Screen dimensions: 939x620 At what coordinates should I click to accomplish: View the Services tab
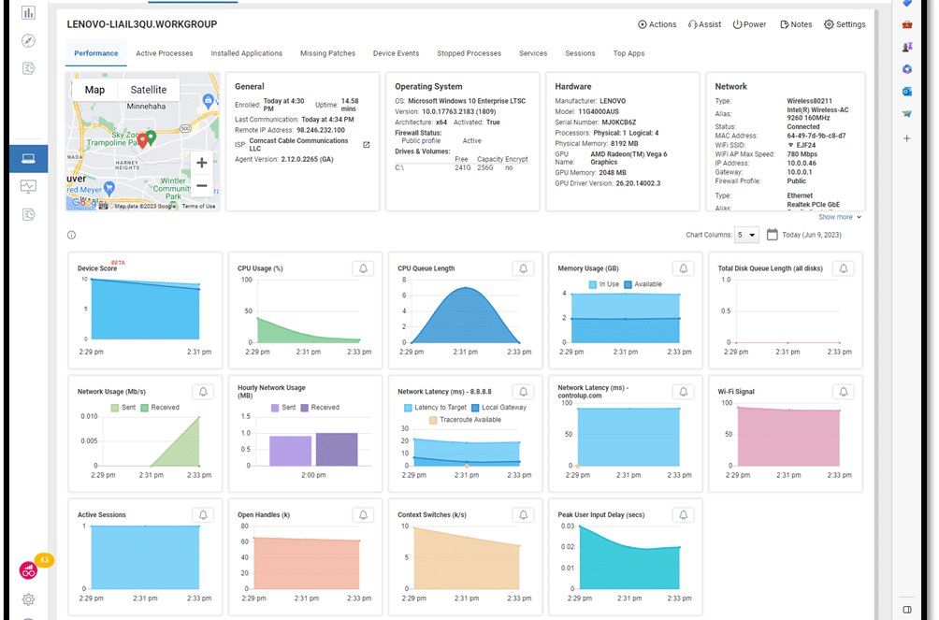533,53
